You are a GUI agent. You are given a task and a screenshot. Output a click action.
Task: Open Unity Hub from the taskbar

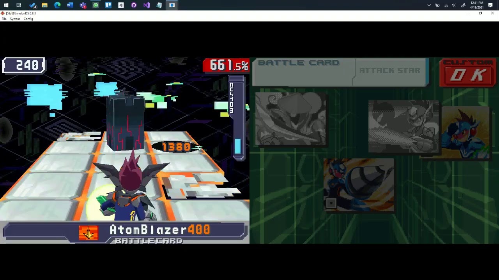pos(121,5)
